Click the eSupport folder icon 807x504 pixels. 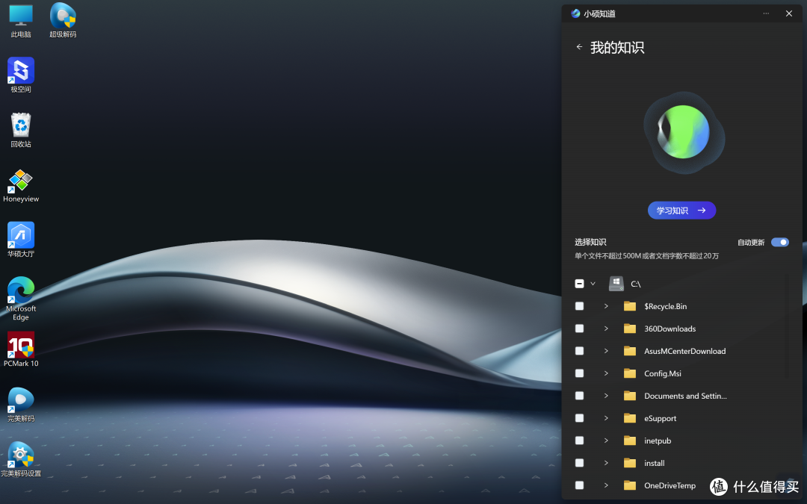coord(629,418)
